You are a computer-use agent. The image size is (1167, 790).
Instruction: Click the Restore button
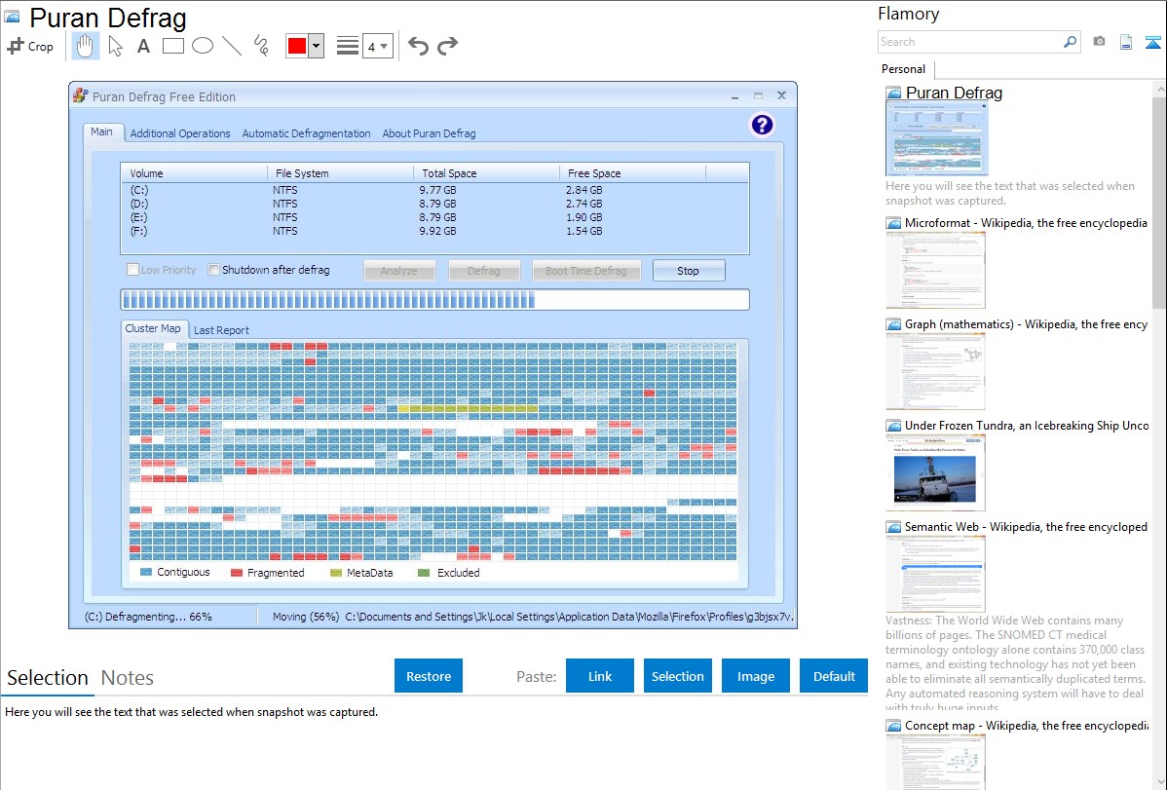[x=429, y=676]
